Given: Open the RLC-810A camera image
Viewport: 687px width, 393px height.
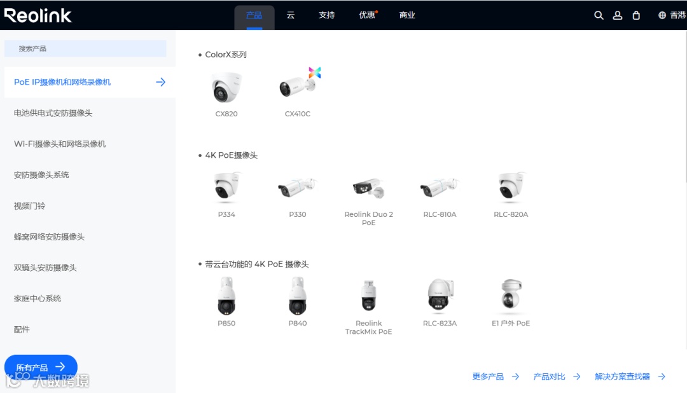Looking at the screenshot, I should tap(440, 187).
